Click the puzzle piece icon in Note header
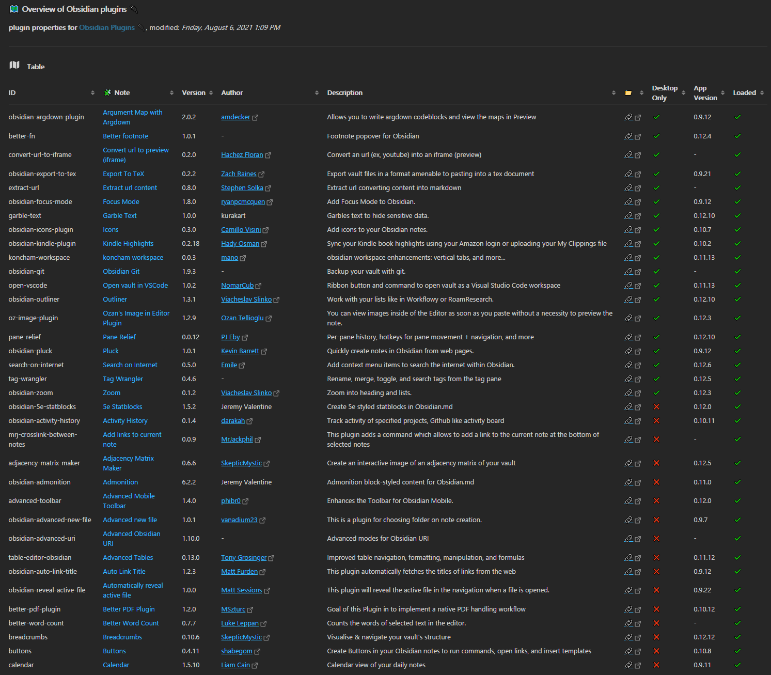 click(107, 93)
